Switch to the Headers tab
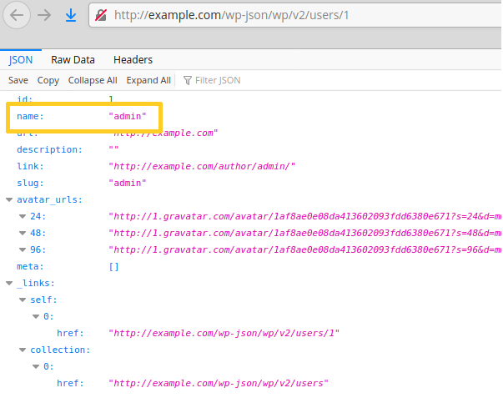The width and height of the screenshot is (503, 418). (133, 60)
